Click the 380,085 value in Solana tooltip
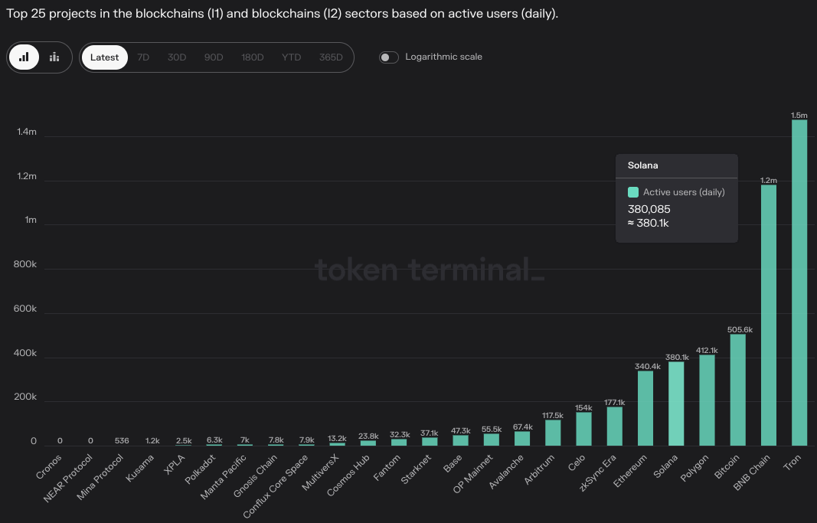The height and width of the screenshot is (523, 817). (x=649, y=209)
